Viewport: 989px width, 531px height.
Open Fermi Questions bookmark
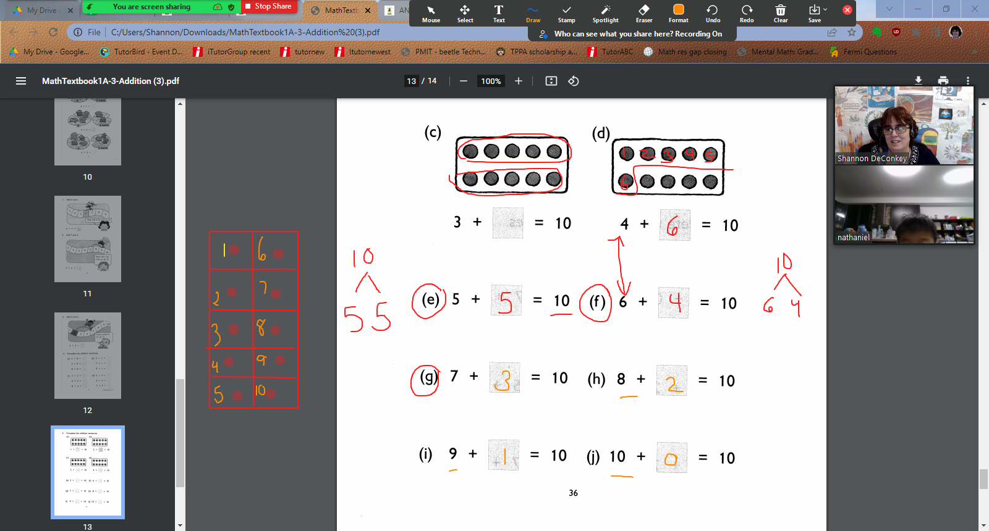(863, 52)
